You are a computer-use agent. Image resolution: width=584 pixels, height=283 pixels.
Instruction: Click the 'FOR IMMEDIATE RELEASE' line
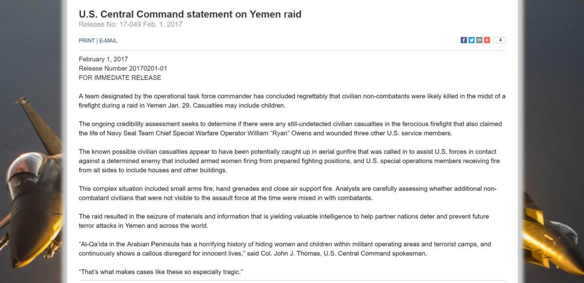[120, 77]
